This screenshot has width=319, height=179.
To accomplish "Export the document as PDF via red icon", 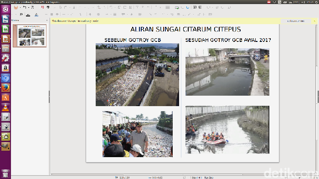I will click(x=42, y=8).
